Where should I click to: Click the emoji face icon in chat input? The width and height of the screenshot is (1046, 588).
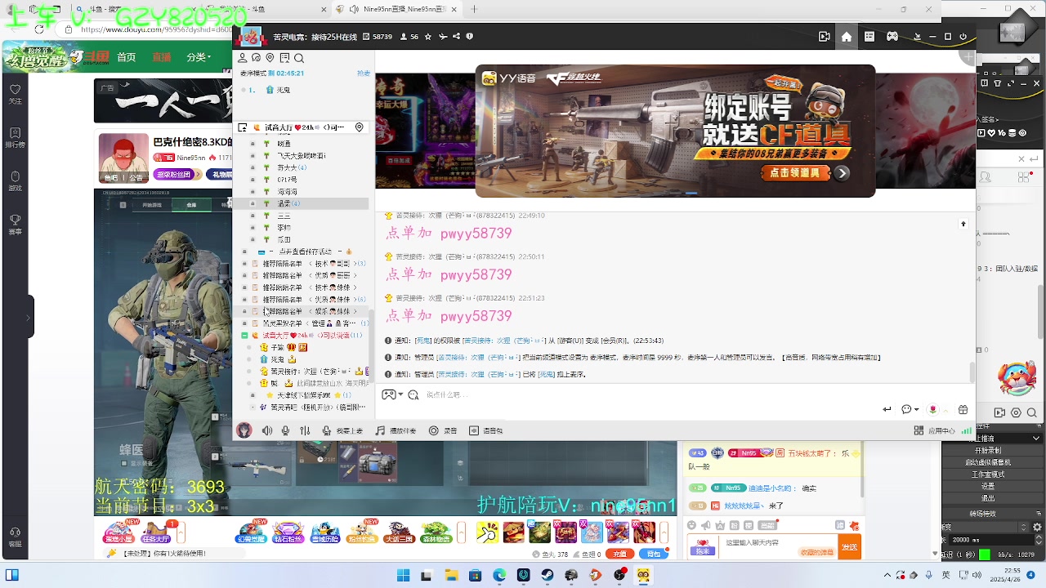(413, 394)
